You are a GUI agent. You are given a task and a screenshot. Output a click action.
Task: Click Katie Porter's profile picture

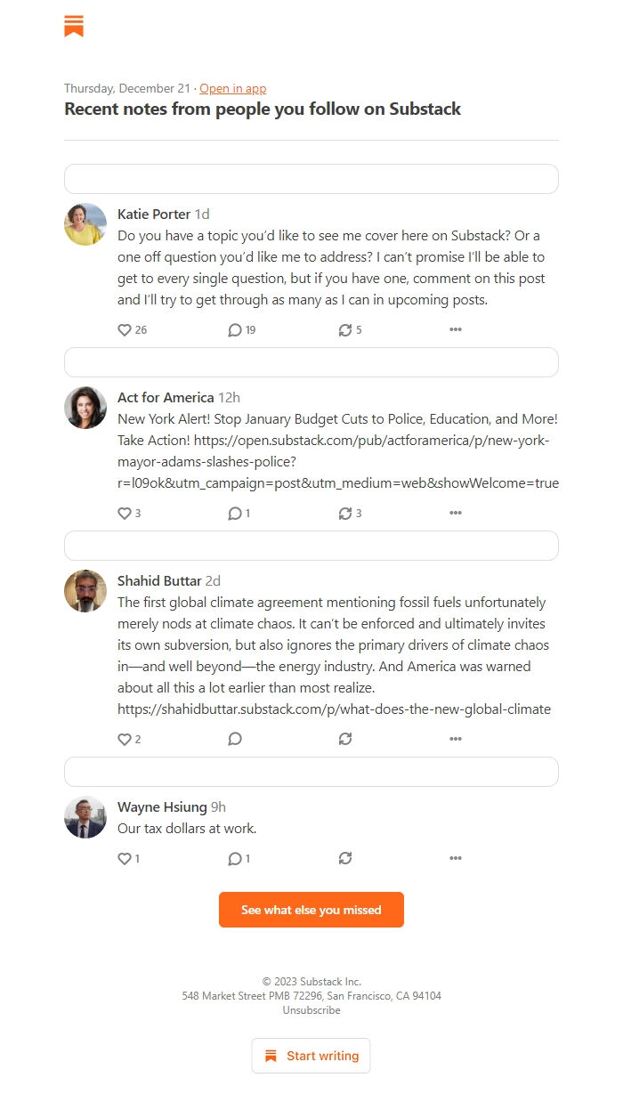click(x=85, y=223)
